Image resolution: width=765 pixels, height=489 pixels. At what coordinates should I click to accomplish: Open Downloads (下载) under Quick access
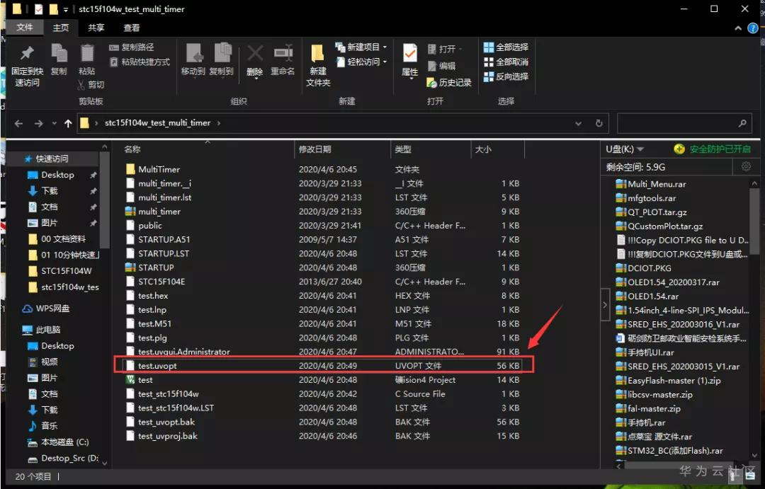[x=50, y=190]
